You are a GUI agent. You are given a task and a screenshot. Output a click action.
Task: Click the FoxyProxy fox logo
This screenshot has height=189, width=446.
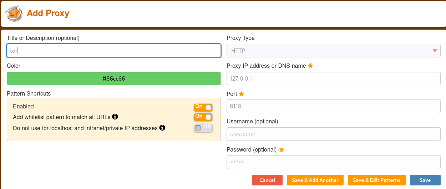[14, 14]
